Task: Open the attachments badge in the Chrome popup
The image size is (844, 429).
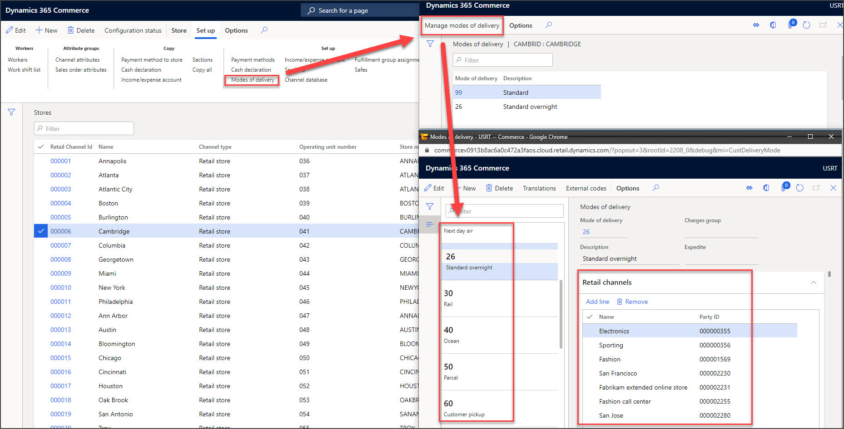Action: pyautogui.click(x=784, y=187)
